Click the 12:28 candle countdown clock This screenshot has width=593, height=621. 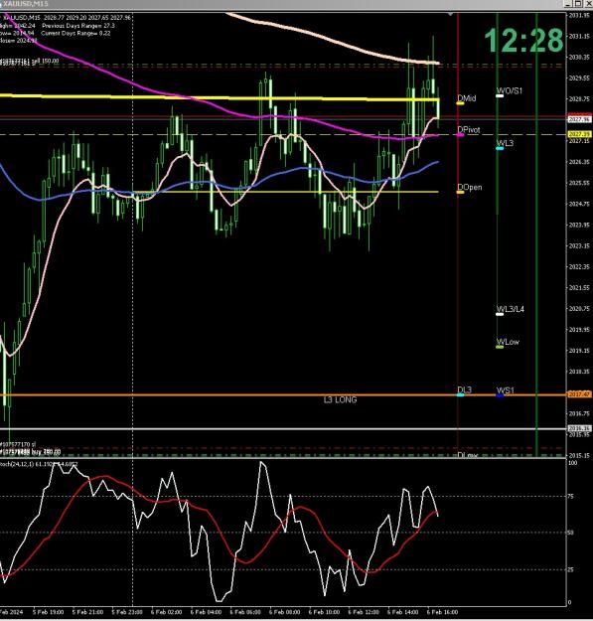click(x=523, y=41)
